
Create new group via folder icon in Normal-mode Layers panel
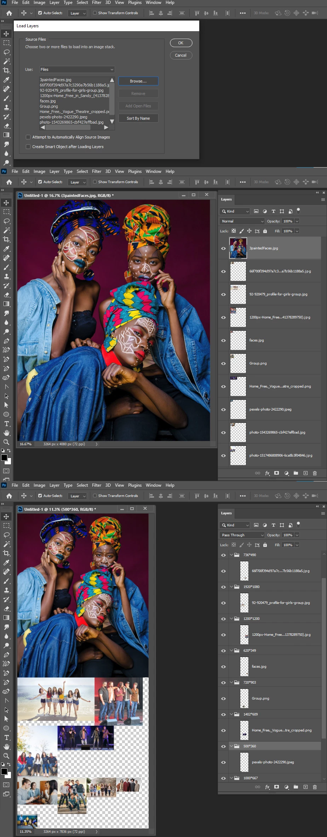tap(296, 473)
